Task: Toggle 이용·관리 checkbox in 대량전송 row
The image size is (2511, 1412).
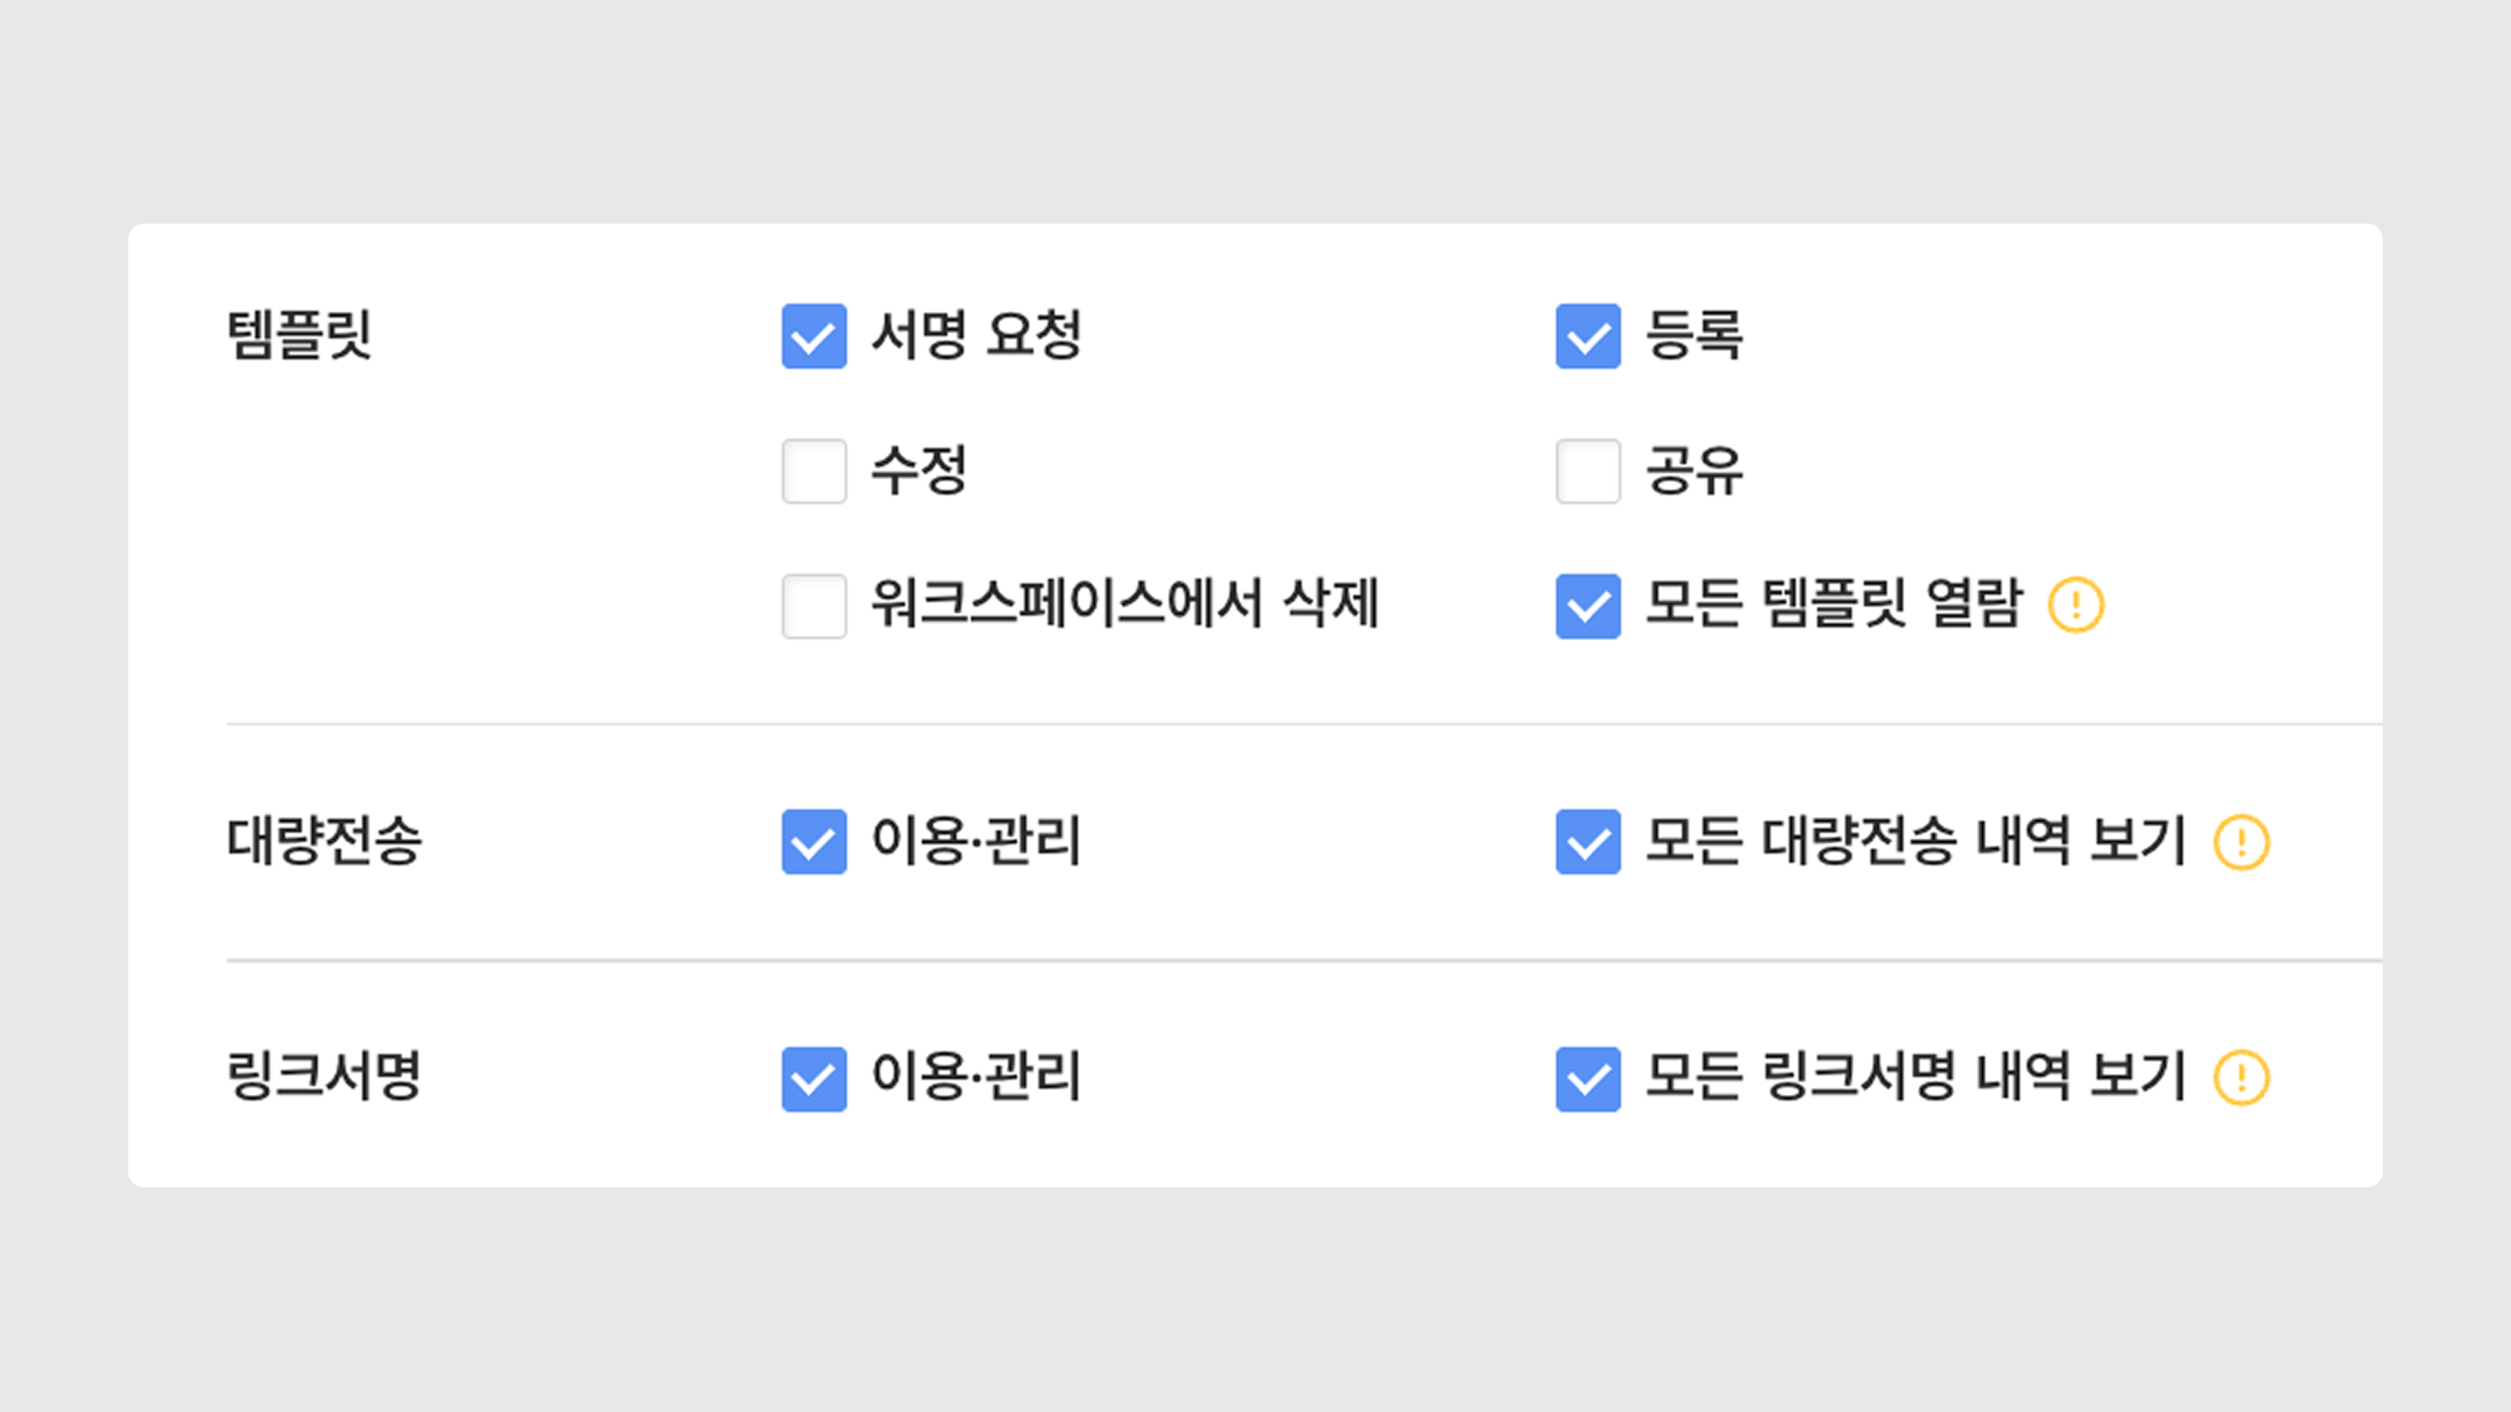Action: [814, 842]
